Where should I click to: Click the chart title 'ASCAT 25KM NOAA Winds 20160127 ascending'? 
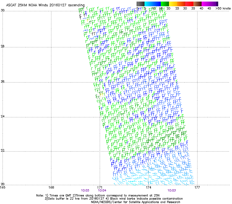click(x=45, y=5)
